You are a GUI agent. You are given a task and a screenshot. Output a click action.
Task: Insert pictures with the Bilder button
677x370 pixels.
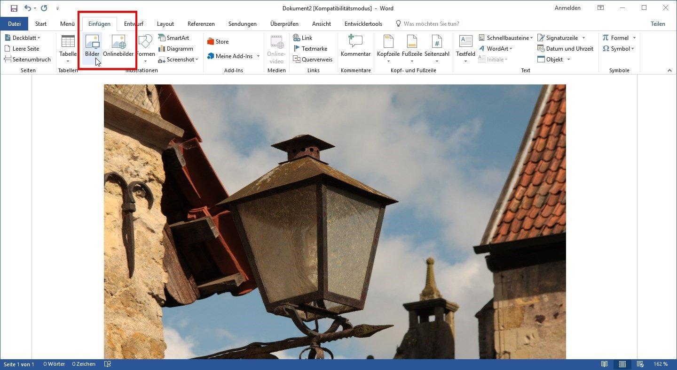(92, 49)
